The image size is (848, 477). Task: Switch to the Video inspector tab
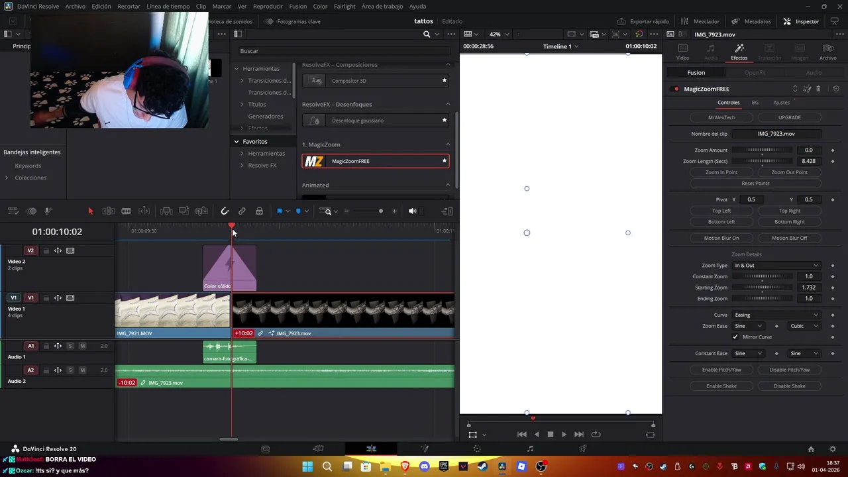tap(682, 52)
